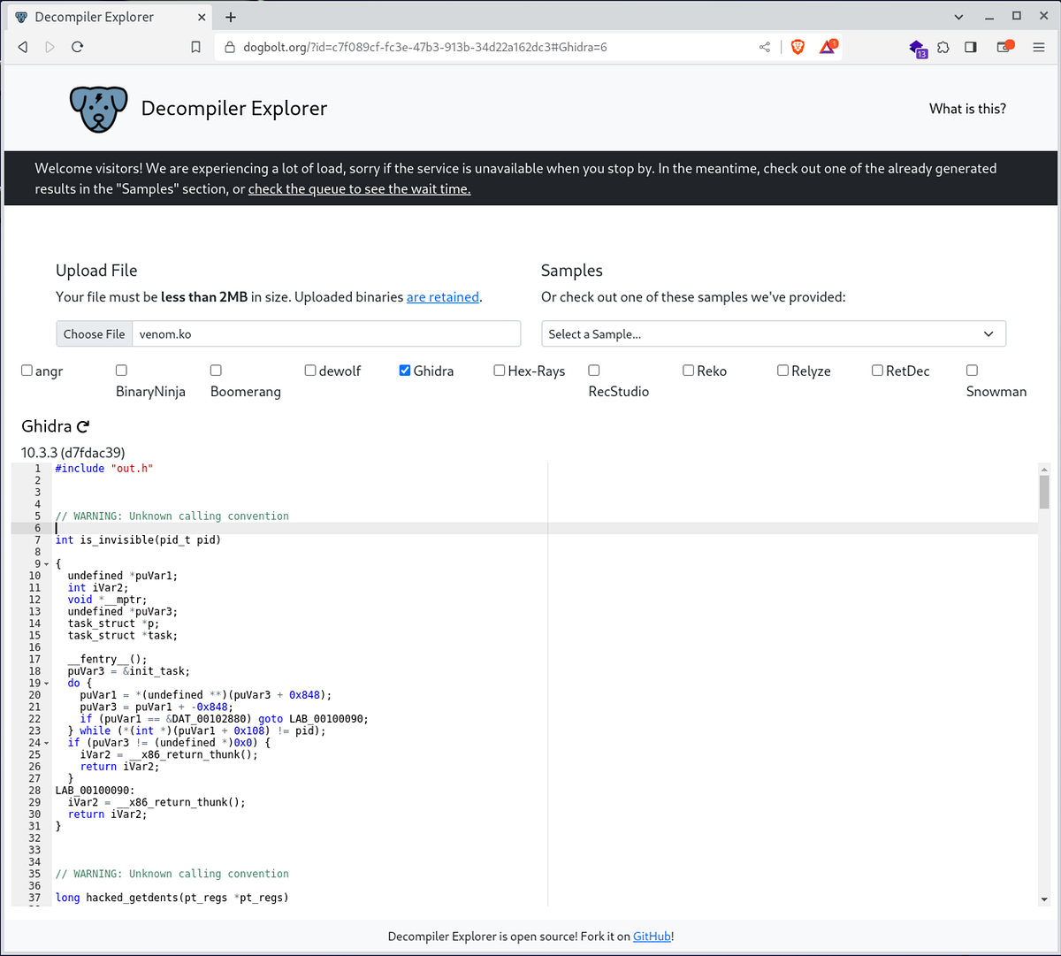
Task: Click the venom.ko file name field
Action: point(326,333)
